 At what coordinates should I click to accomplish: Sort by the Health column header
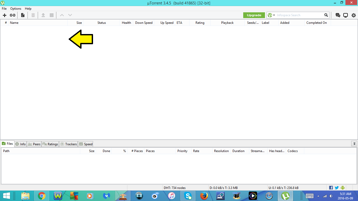(x=126, y=23)
